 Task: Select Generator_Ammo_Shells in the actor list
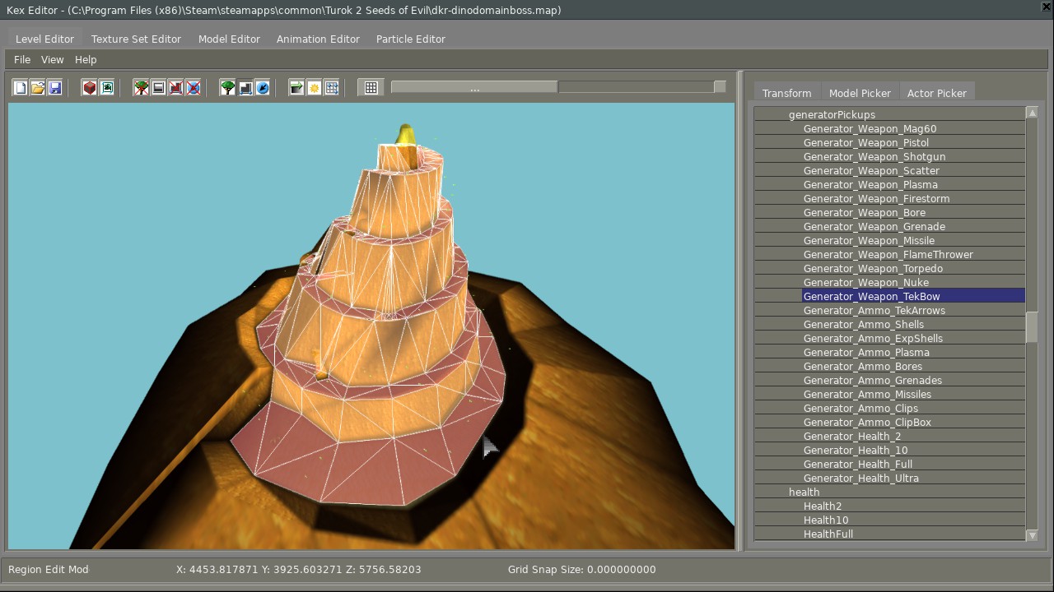click(x=863, y=325)
